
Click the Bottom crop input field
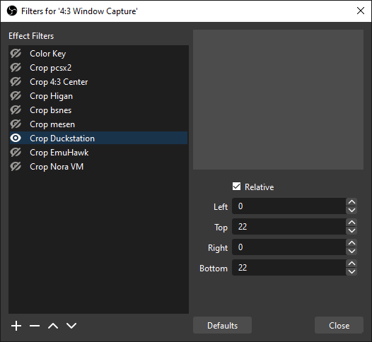tap(289, 268)
